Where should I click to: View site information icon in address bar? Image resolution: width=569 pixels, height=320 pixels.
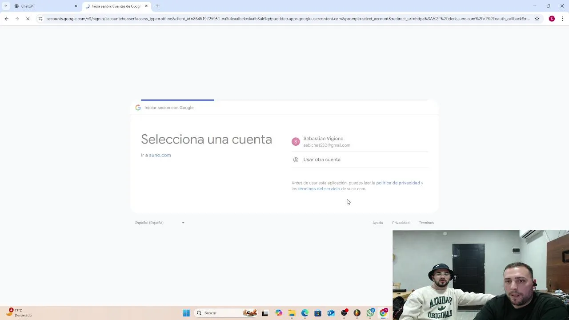coord(40,19)
